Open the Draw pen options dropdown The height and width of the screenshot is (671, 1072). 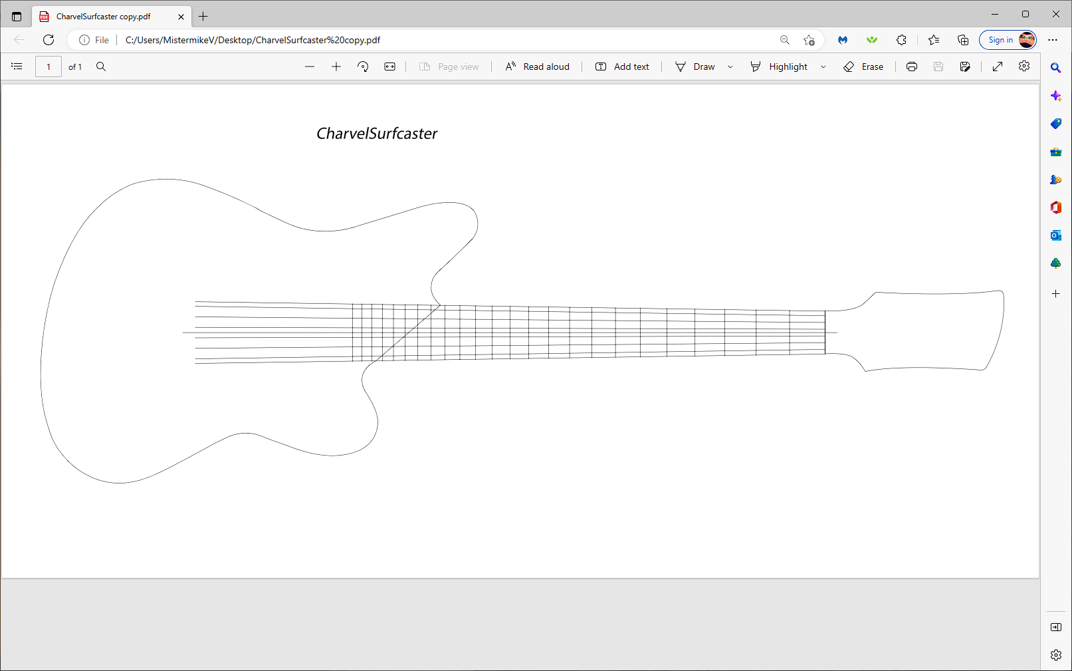(730, 67)
